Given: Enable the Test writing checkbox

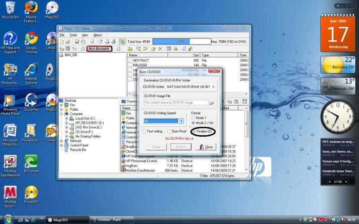Looking at the screenshot, I should pos(144,131).
